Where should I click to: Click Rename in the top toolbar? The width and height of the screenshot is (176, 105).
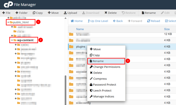[149, 13]
